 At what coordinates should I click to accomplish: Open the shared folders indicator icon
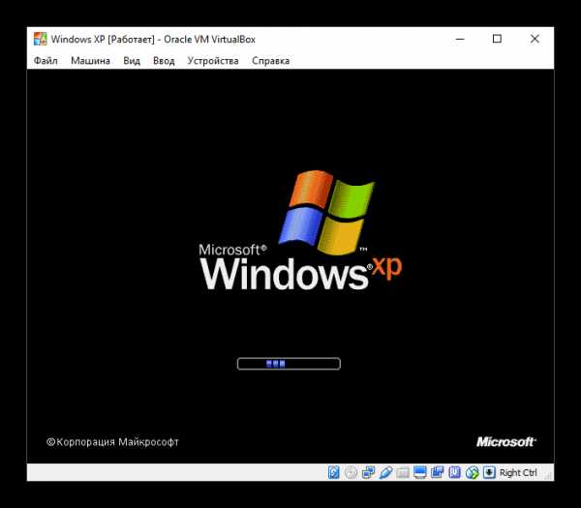click(402, 472)
